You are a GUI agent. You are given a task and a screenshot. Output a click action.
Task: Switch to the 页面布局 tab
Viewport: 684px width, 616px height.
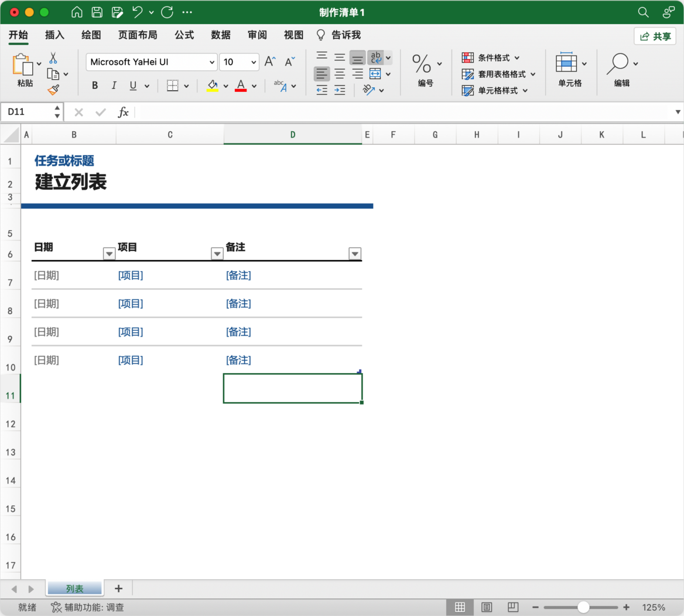tap(138, 35)
